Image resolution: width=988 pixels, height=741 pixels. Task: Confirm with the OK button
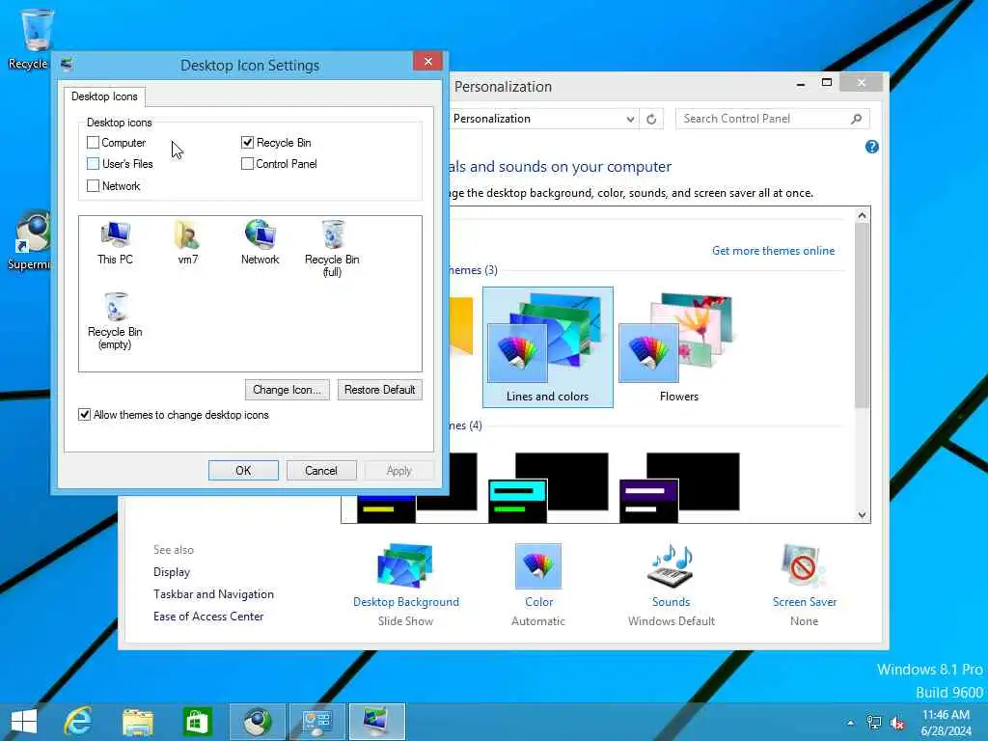pyautogui.click(x=243, y=471)
